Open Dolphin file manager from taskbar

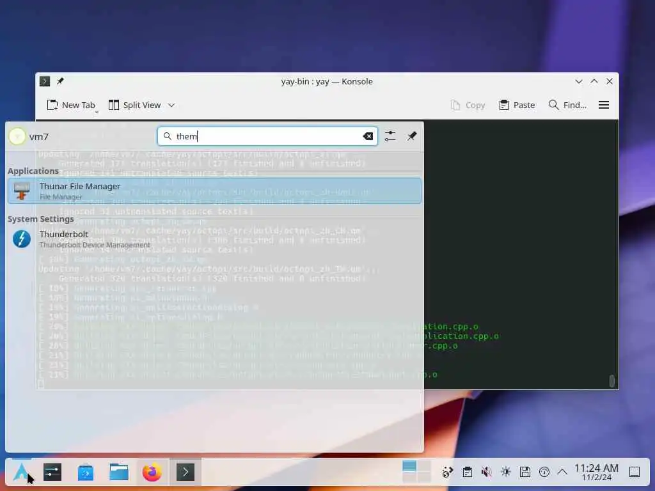pyautogui.click(x=119, y=472)
